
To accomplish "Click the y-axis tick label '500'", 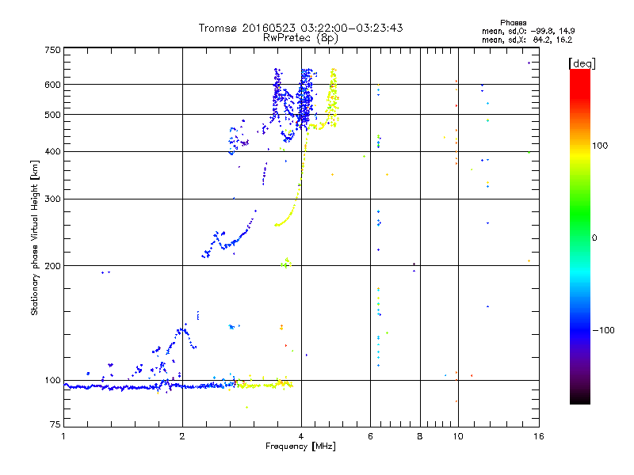I will [x=52, y=115].
